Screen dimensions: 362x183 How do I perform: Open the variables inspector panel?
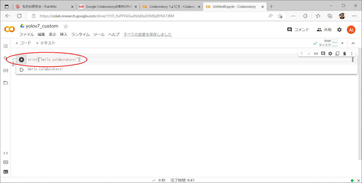[6, 70]
